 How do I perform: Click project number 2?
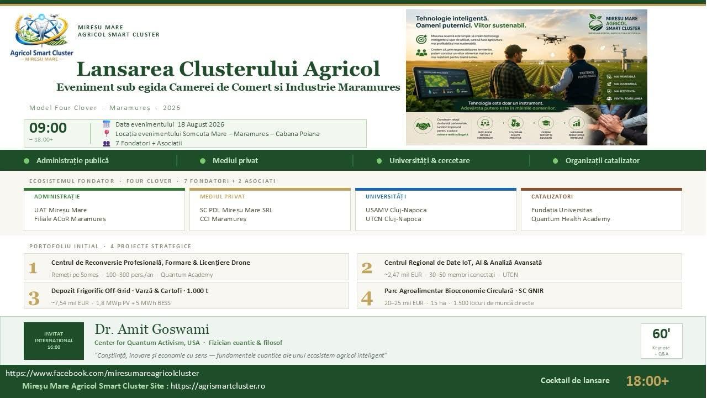367,268
